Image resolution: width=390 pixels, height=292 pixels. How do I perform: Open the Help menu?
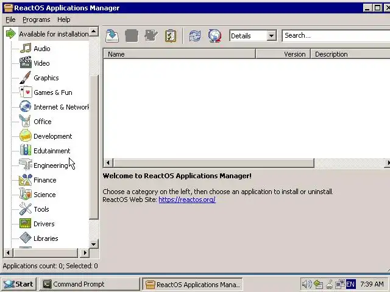coord(63,19)
